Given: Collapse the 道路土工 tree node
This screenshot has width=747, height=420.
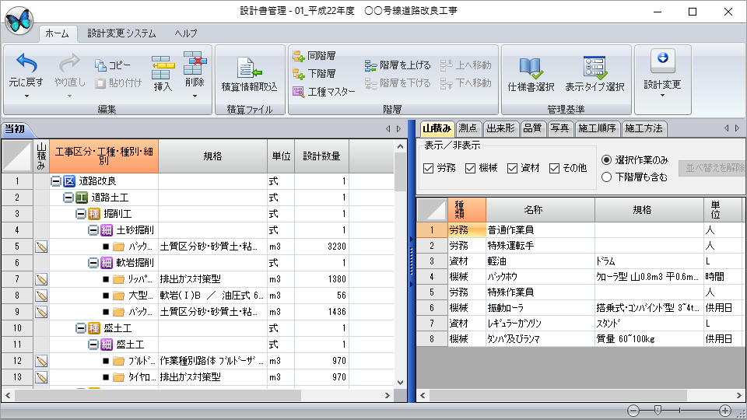Looking at the screenshot, I should coord(68,198).
